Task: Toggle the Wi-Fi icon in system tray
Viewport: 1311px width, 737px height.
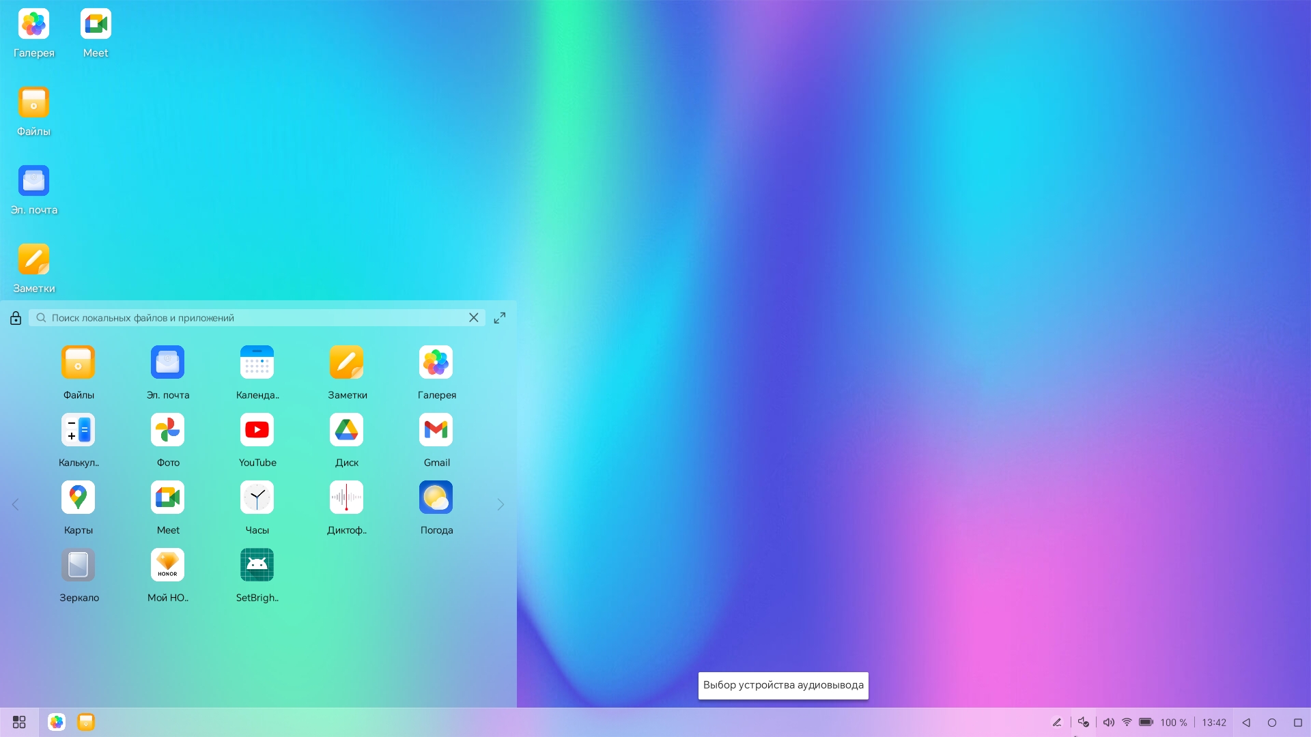Action: (x=1127, y=722)
